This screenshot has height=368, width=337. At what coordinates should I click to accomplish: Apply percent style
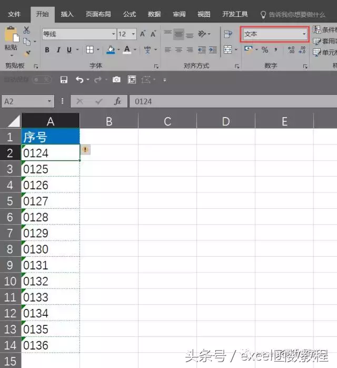click(x=265, y=50)
